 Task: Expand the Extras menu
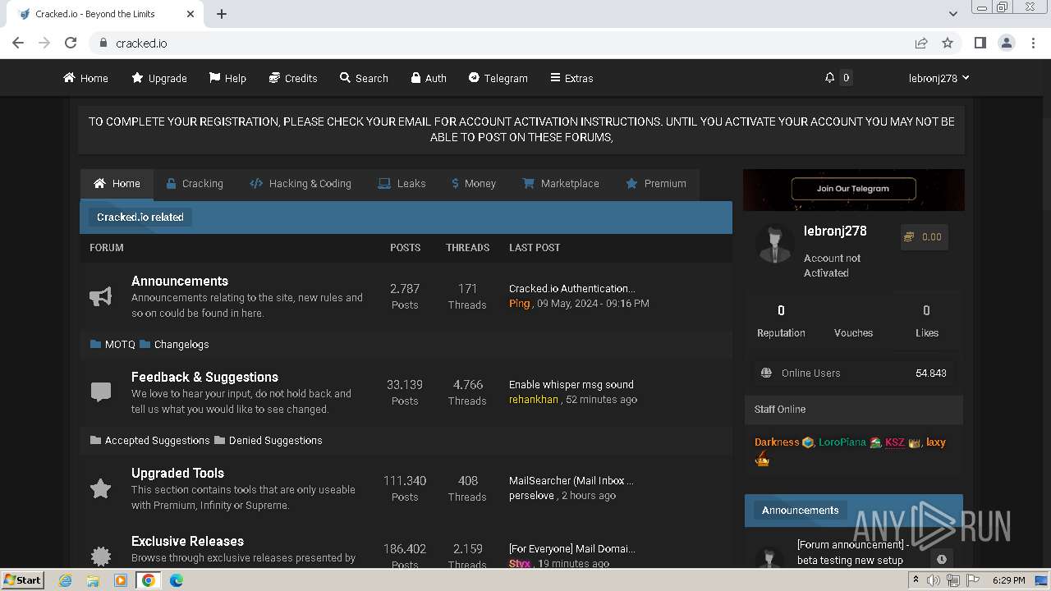(x=571, y=78)
